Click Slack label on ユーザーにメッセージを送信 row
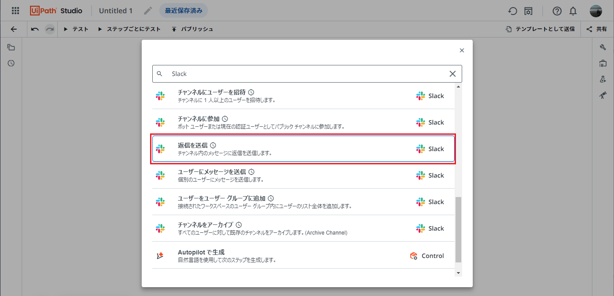Screen dimensions: 614x296 tap(436, 175)
